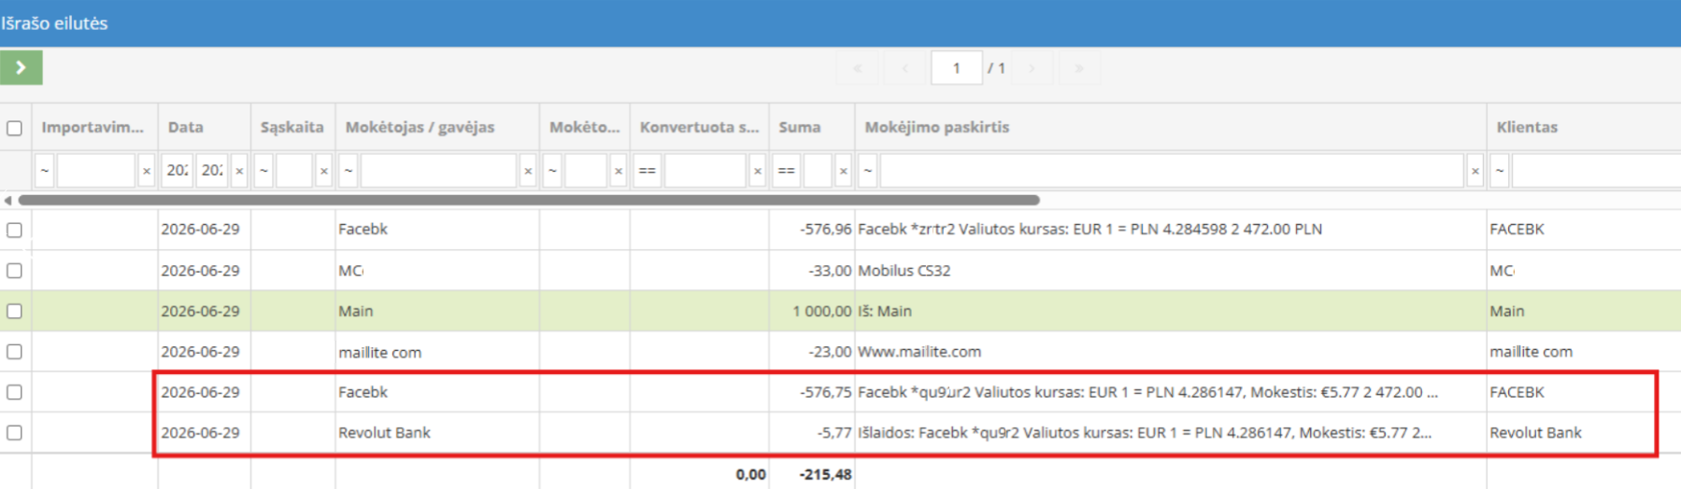Clear the Suma filter
Image resolution: width=1681 pixels, height=489 pixels.
tap(843, 171)
